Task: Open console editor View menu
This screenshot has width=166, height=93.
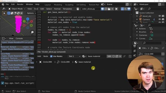Action: point(11,38)
